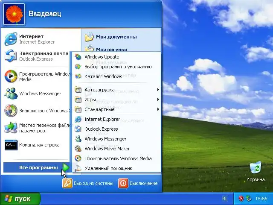
Task: Click the Выключение label
Action: pos(144,183)
